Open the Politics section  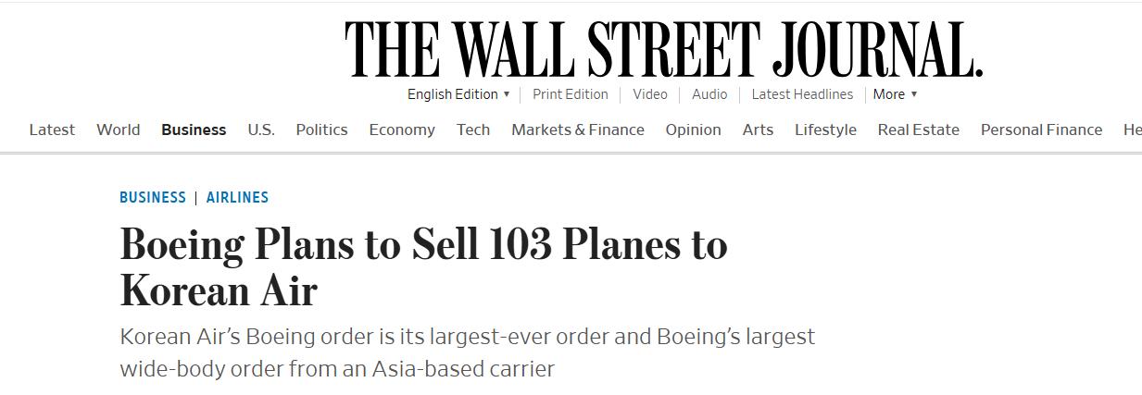[321, 130]
